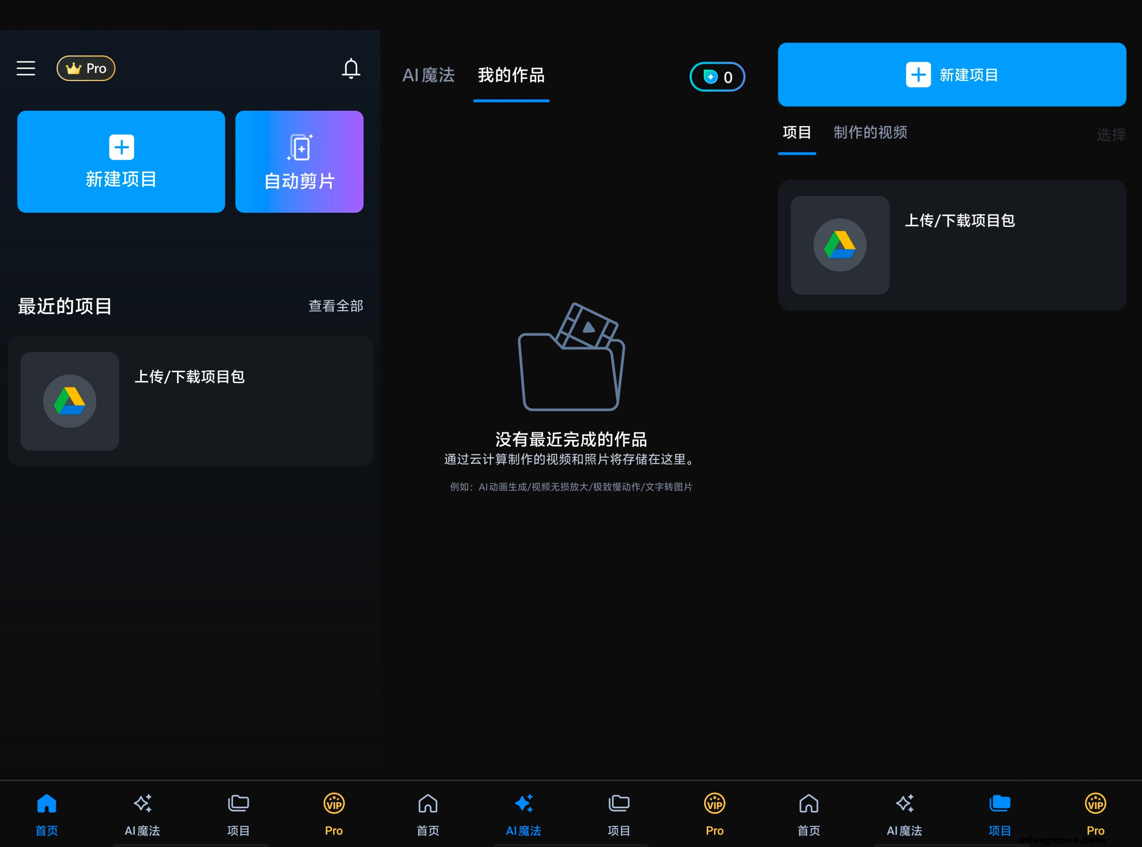Switch to the 制作的视频 tab

point(870,132)
